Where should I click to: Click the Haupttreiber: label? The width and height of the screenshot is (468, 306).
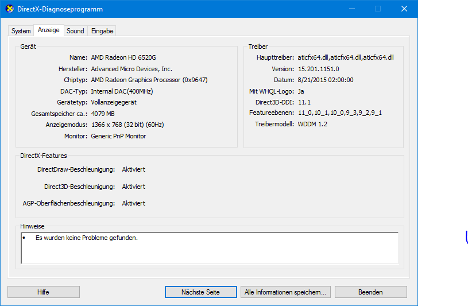coord(275,57)
